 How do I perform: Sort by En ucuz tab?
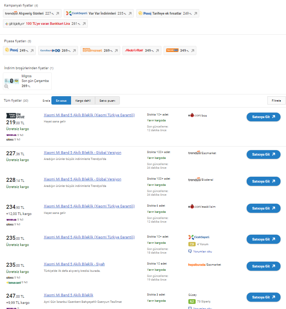(x=61, y=101)
